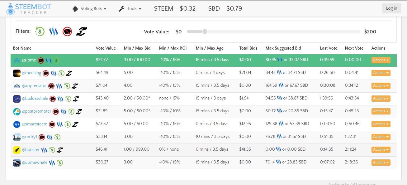Click the Steem icon in Max Suggested Bid for @therising

click(279, 72)
